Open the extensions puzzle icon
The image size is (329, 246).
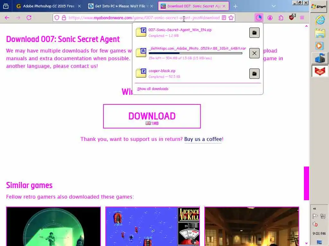click(281, 18)
